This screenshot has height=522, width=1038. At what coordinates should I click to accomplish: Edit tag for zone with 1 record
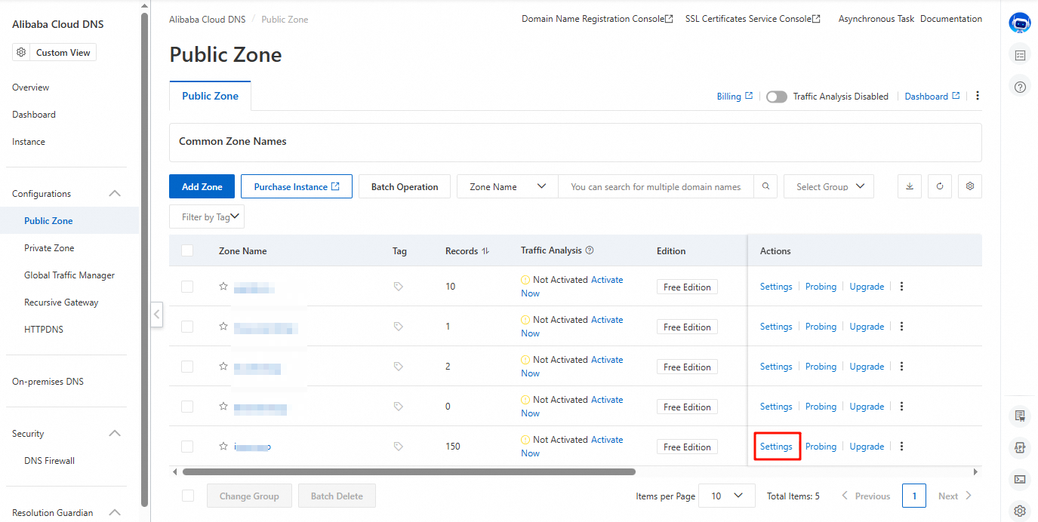[x=399, y=327]
